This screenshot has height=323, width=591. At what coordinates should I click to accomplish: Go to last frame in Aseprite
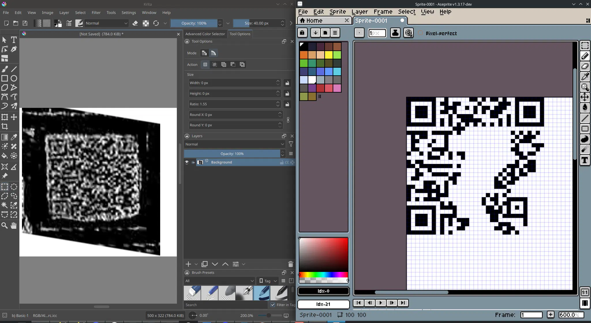coord(403,303)
